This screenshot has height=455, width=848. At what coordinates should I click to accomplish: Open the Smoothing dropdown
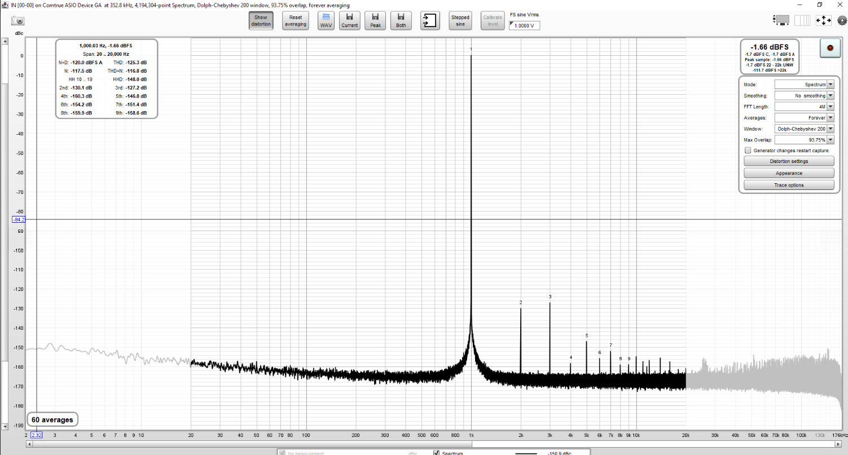(804, 96)
